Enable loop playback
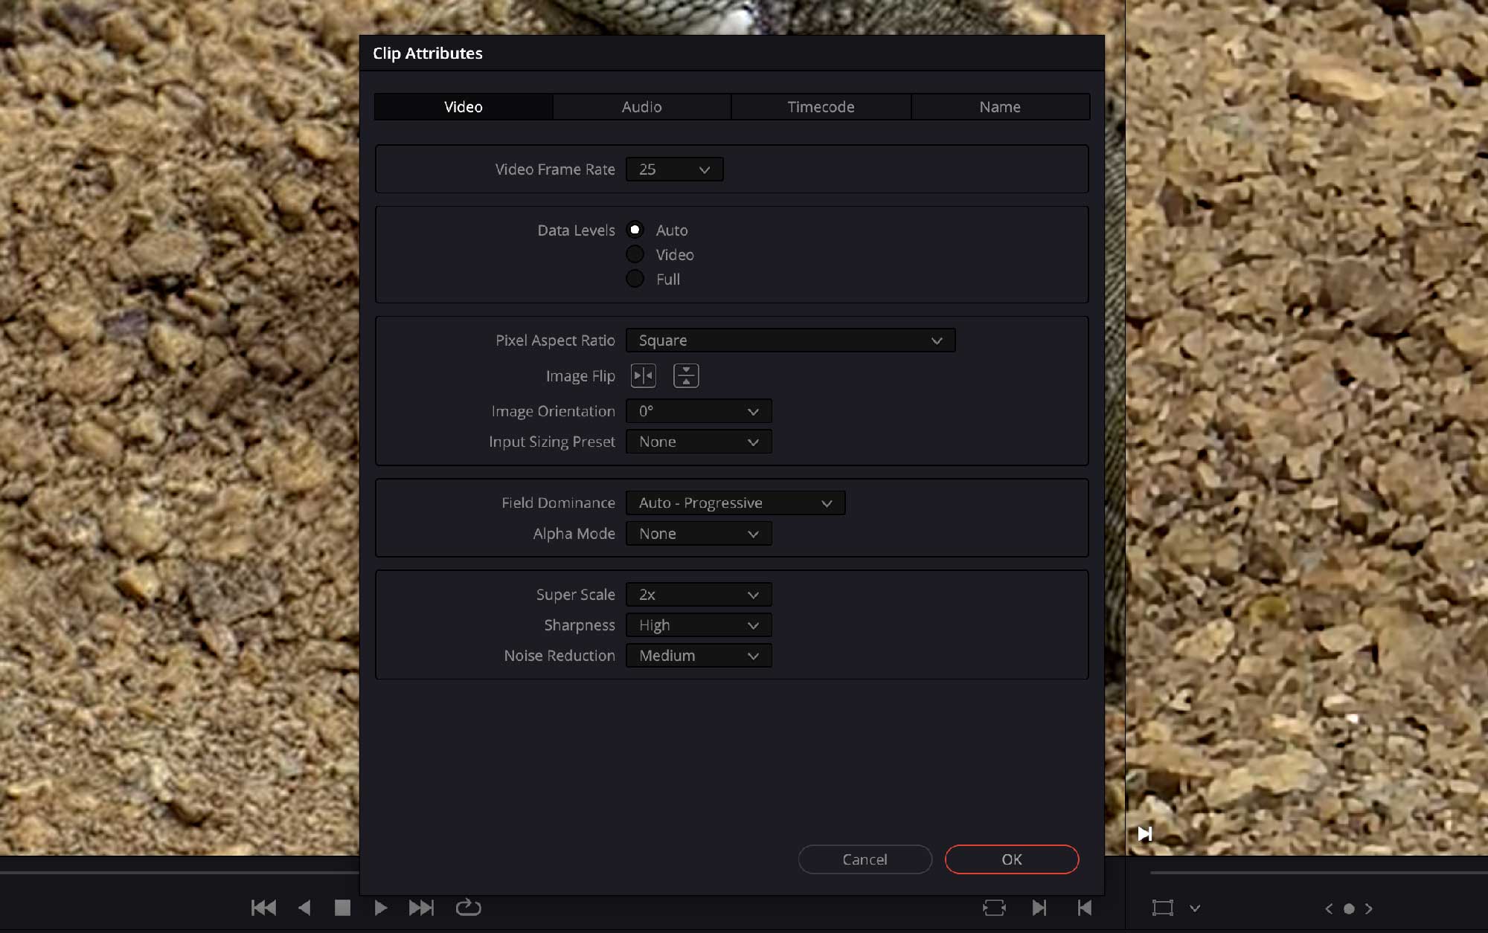The width and height of the screenshot is (1488, 933). (468, 907)
